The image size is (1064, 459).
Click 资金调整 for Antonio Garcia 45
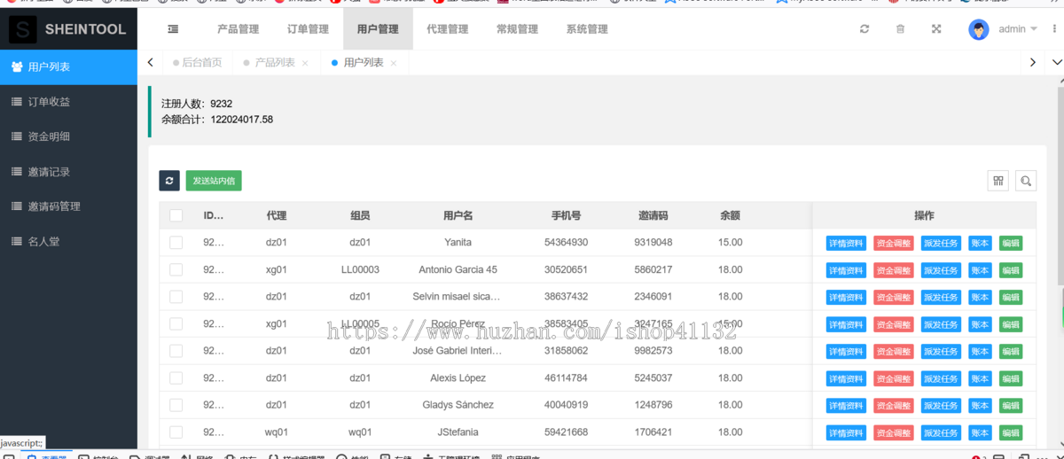[x=894, y=270]
